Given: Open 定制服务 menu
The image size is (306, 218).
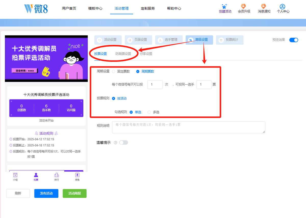Looking at the screenshot, I should (148, 8).
